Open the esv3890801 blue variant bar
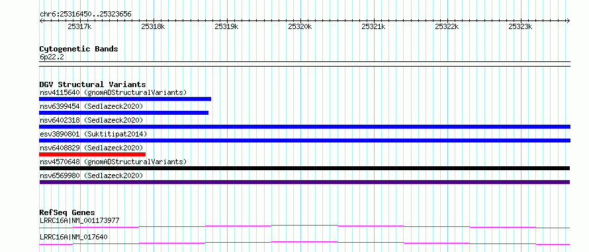Image resolution: width=589 pixels, height=252 pixels. click(304, 141)
